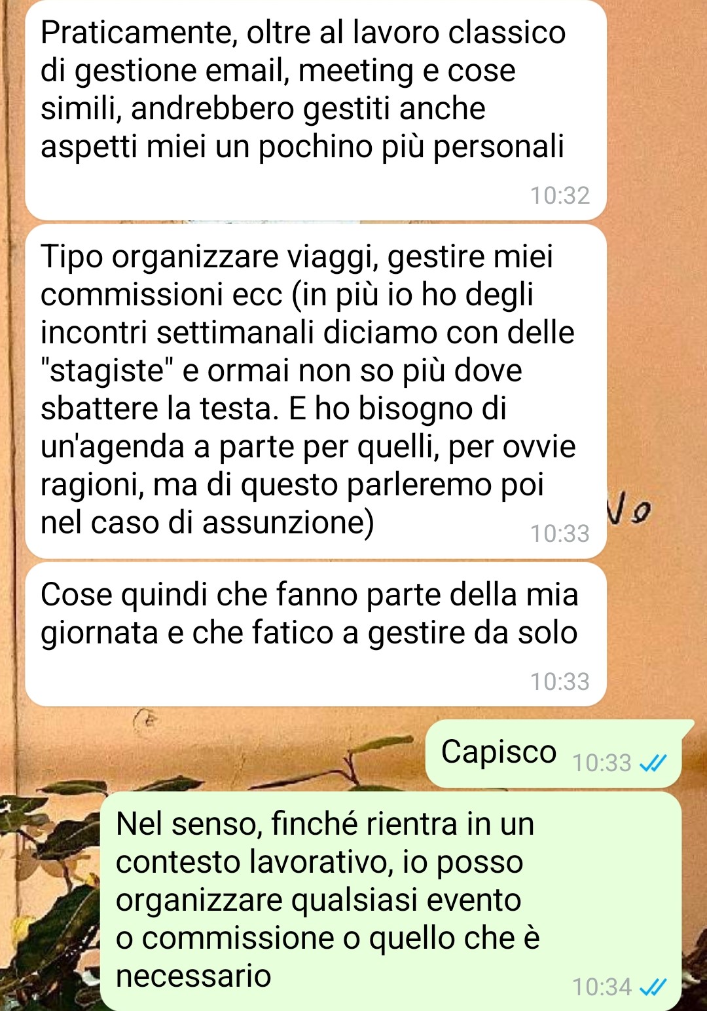Tap the quoted word "stagiste"
The width and height of the screenshot is (707, 1011).
pyautogui.click(x=106, y=371)
